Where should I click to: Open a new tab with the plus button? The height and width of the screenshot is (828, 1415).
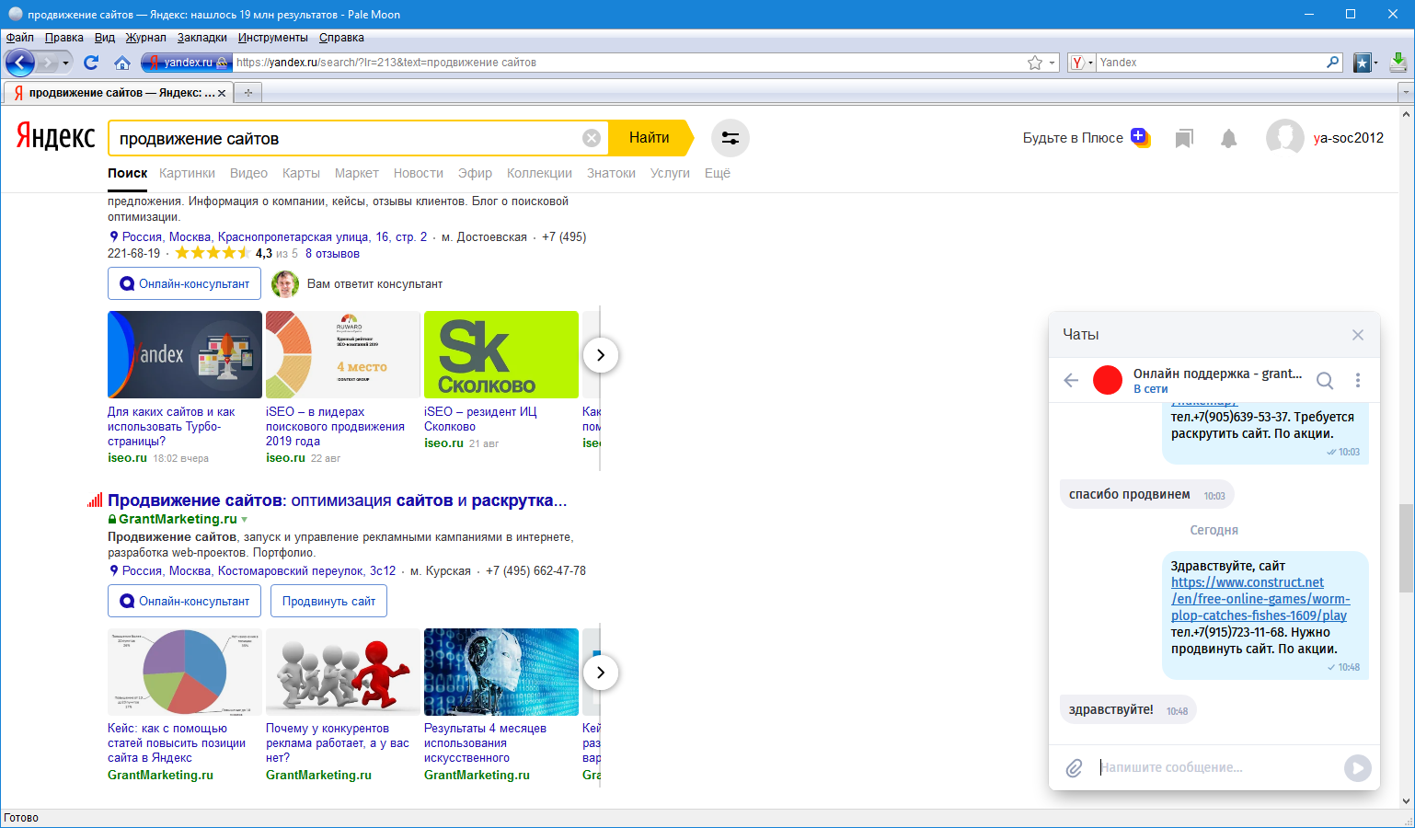pos(247,93)
